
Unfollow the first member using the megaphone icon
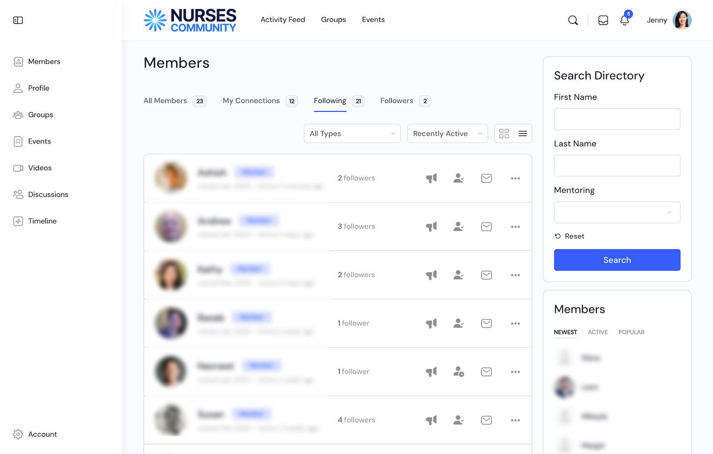coord(431,178)
